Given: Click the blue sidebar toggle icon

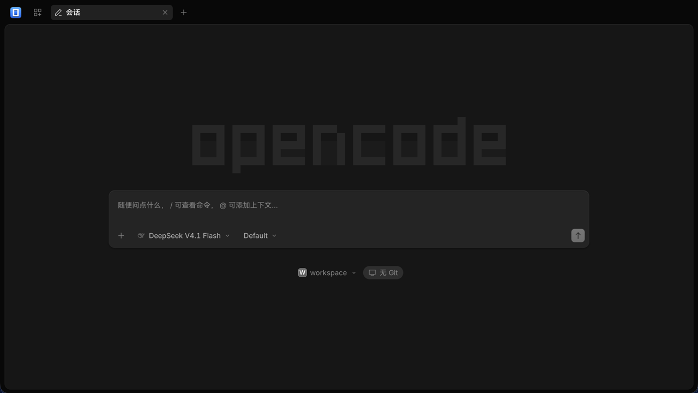Looking at the screenshot, I should pos(16,12).
